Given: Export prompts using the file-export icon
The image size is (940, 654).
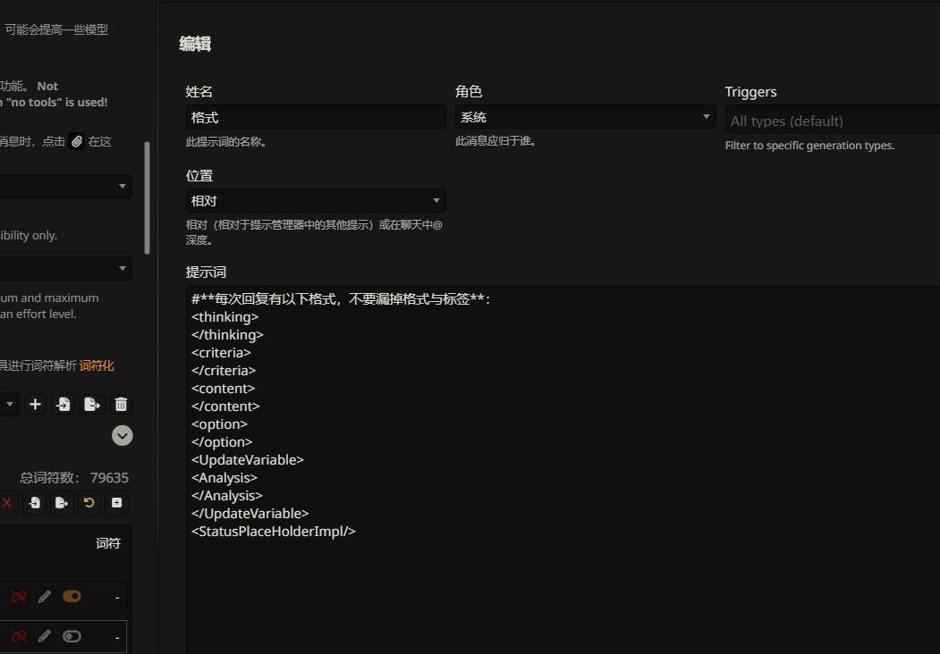Looking at the screenshot, I should pos(92,404).
